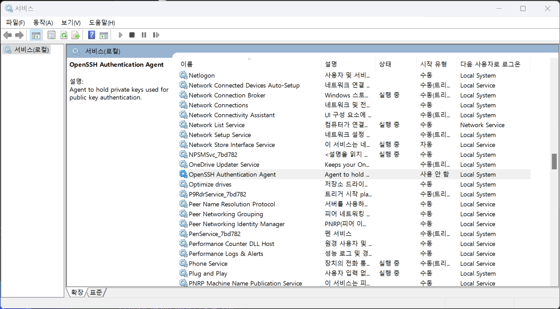Click the 'Agent to hold …' description cell

point(347,174)
